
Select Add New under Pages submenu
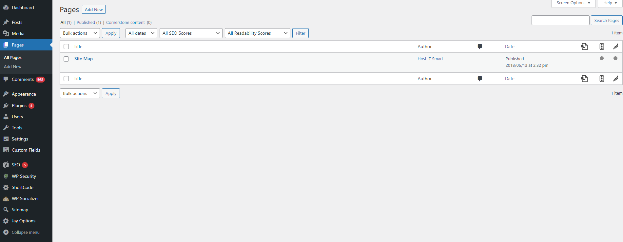[13, 66]
